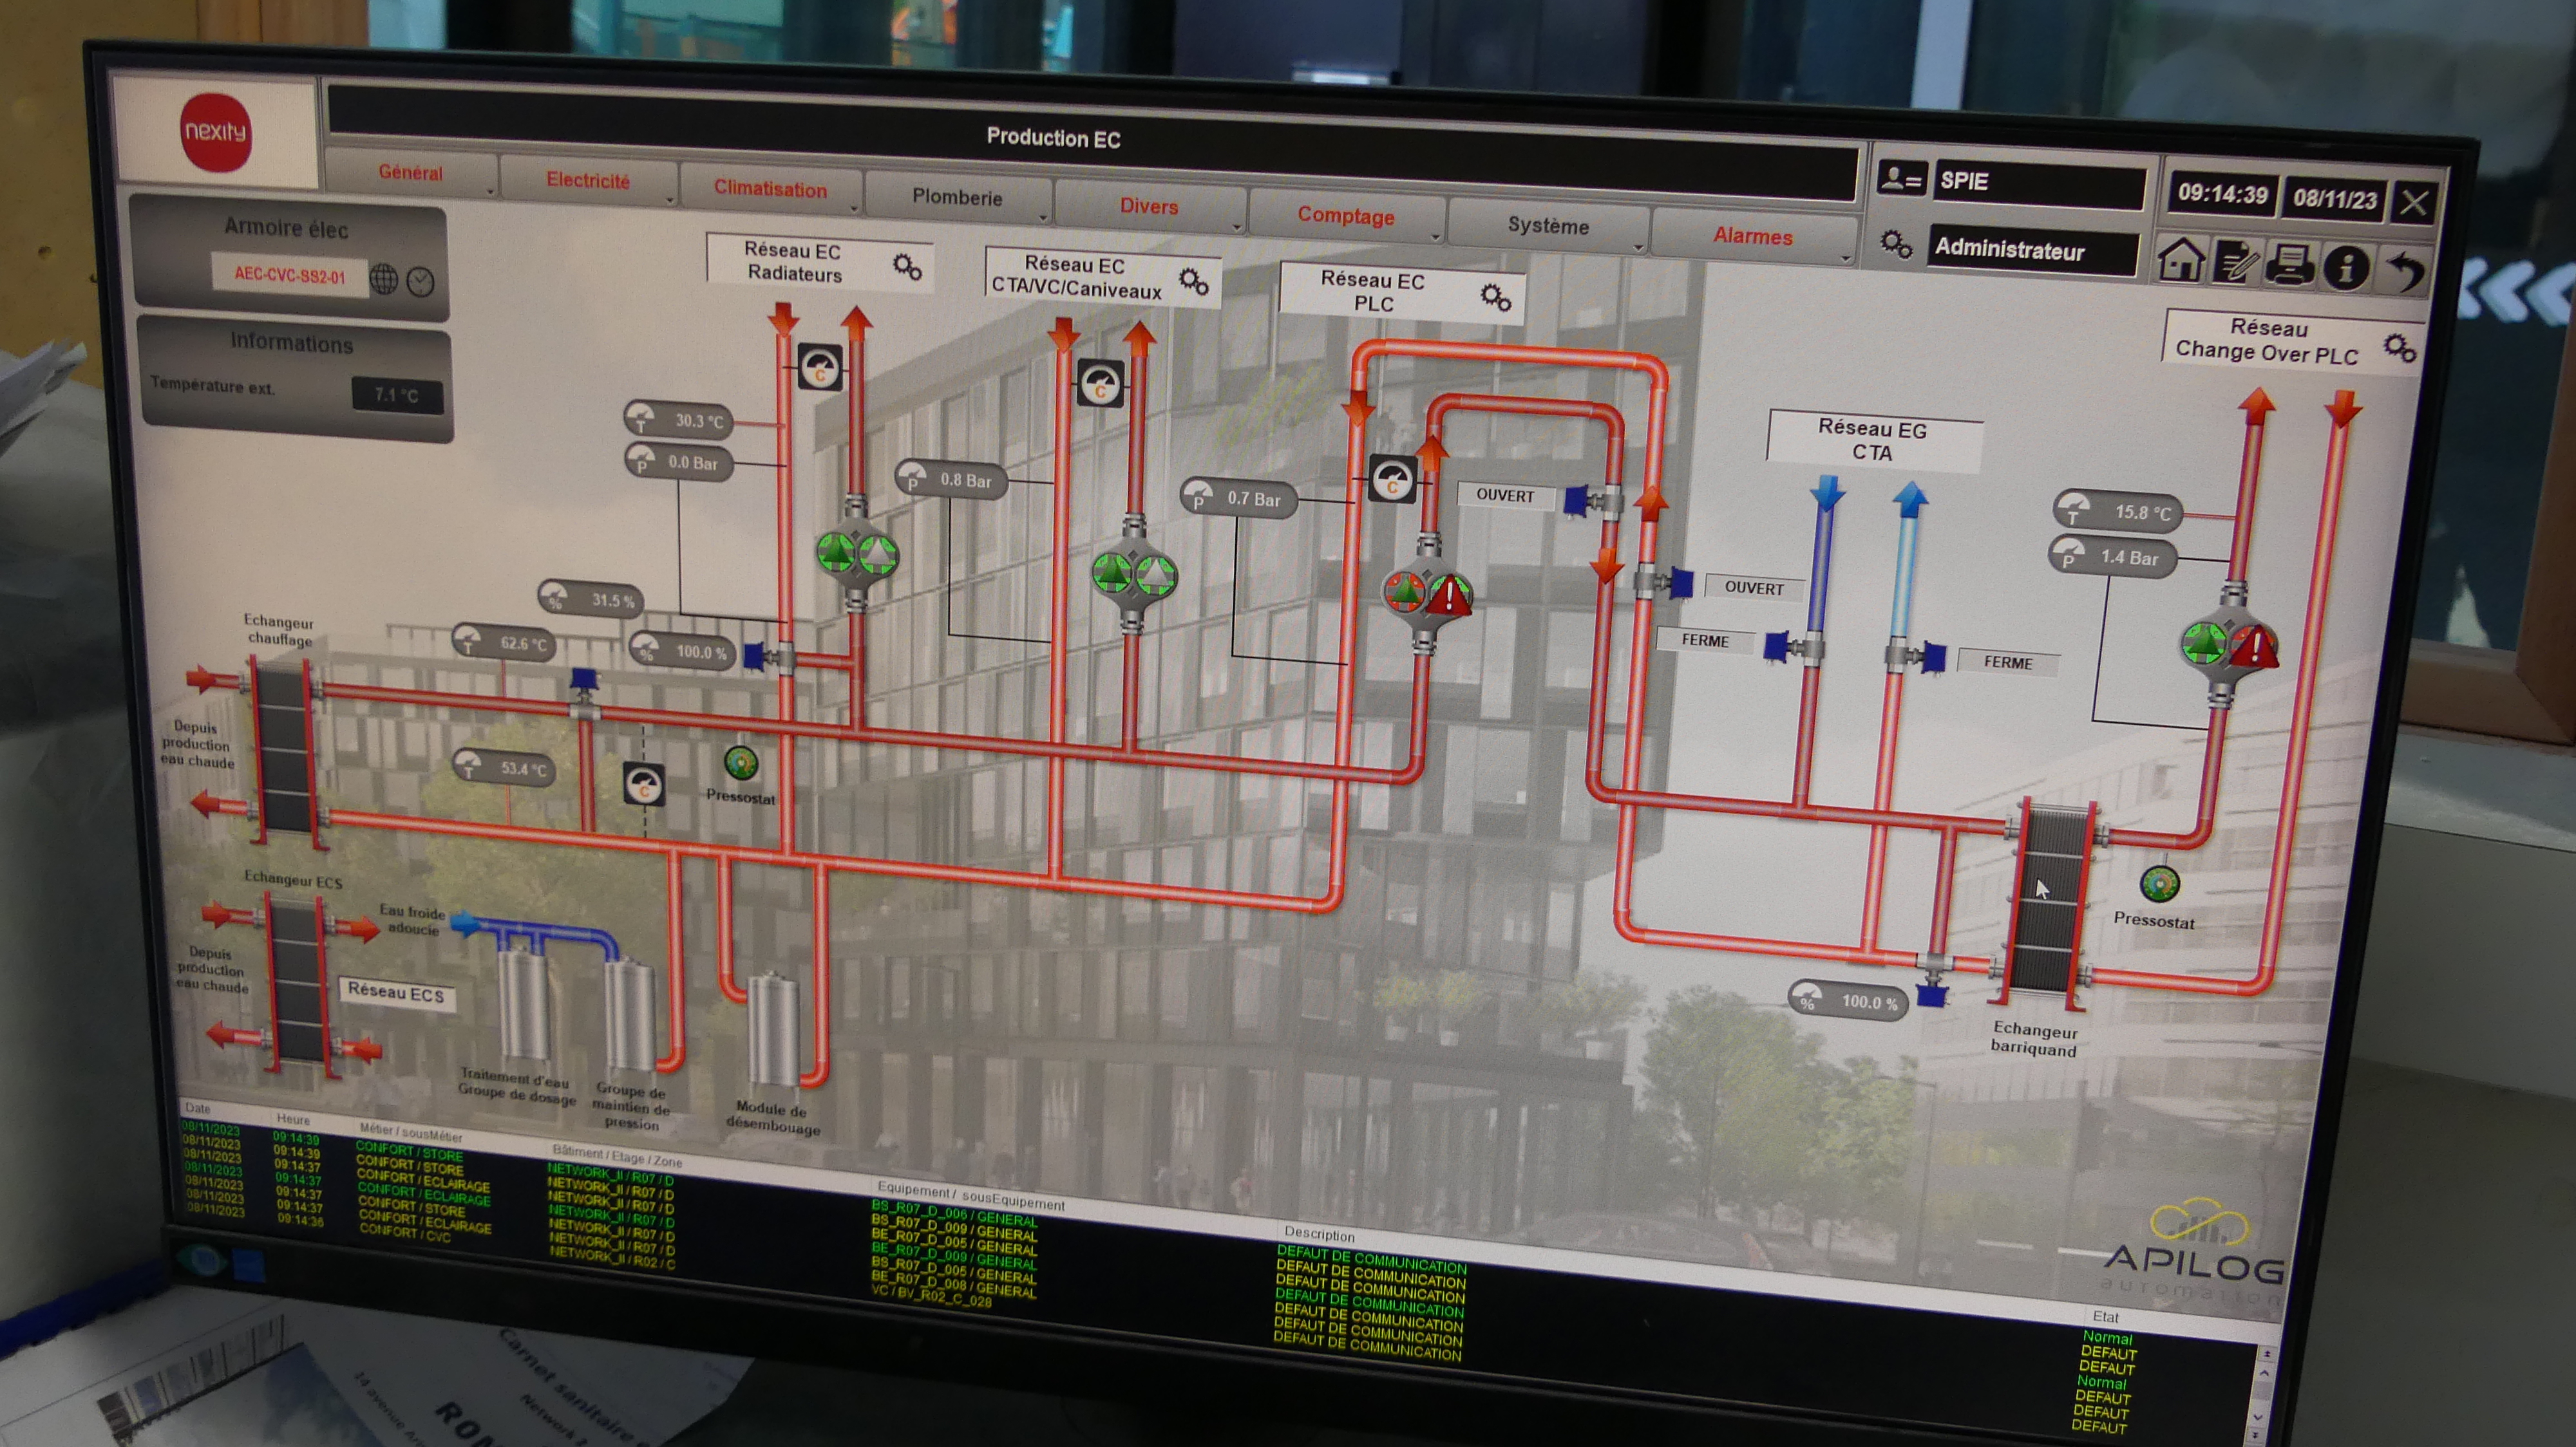The width and height of the screenshot is (2576, 1447).
Task: Open the notes edit document icon
Action: pos(2235,264)
